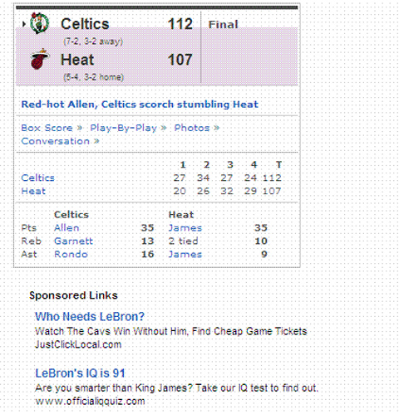Click the Celtics team name header
The height and width of the screenshot is (414, 399).
click(85, 24)
